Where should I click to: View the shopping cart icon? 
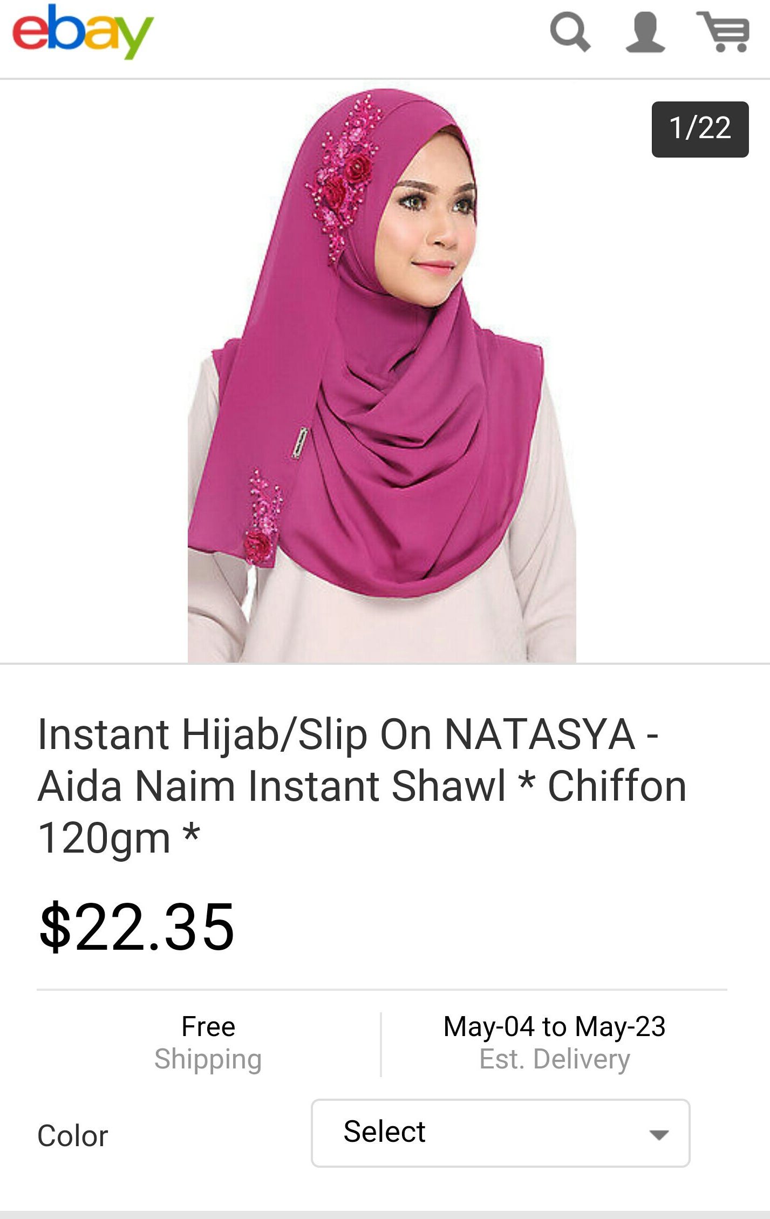tap(724, 31)
